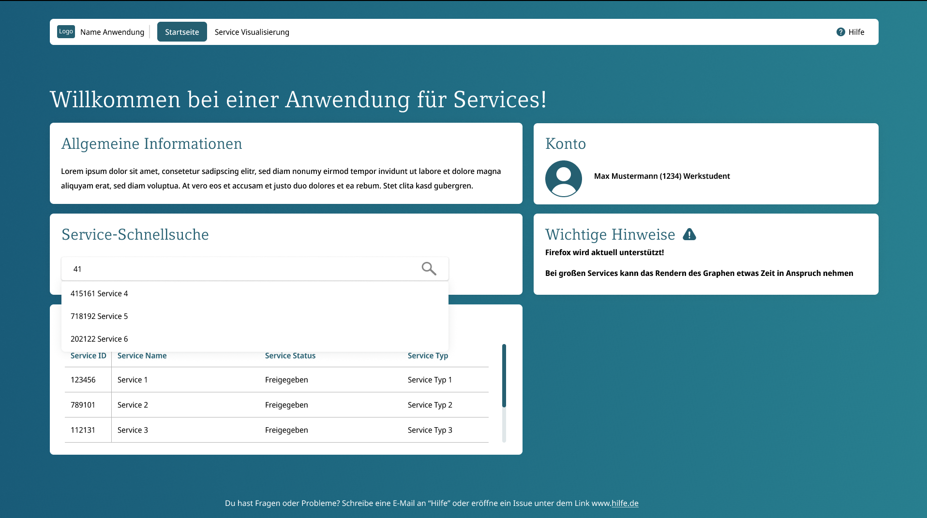This screenshot has width=927, height=518.
Task: Click Service 2 name cell
Action: 133,405
